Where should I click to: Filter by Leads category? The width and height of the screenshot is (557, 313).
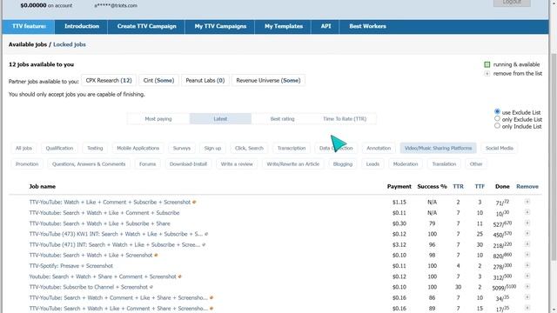372,164
